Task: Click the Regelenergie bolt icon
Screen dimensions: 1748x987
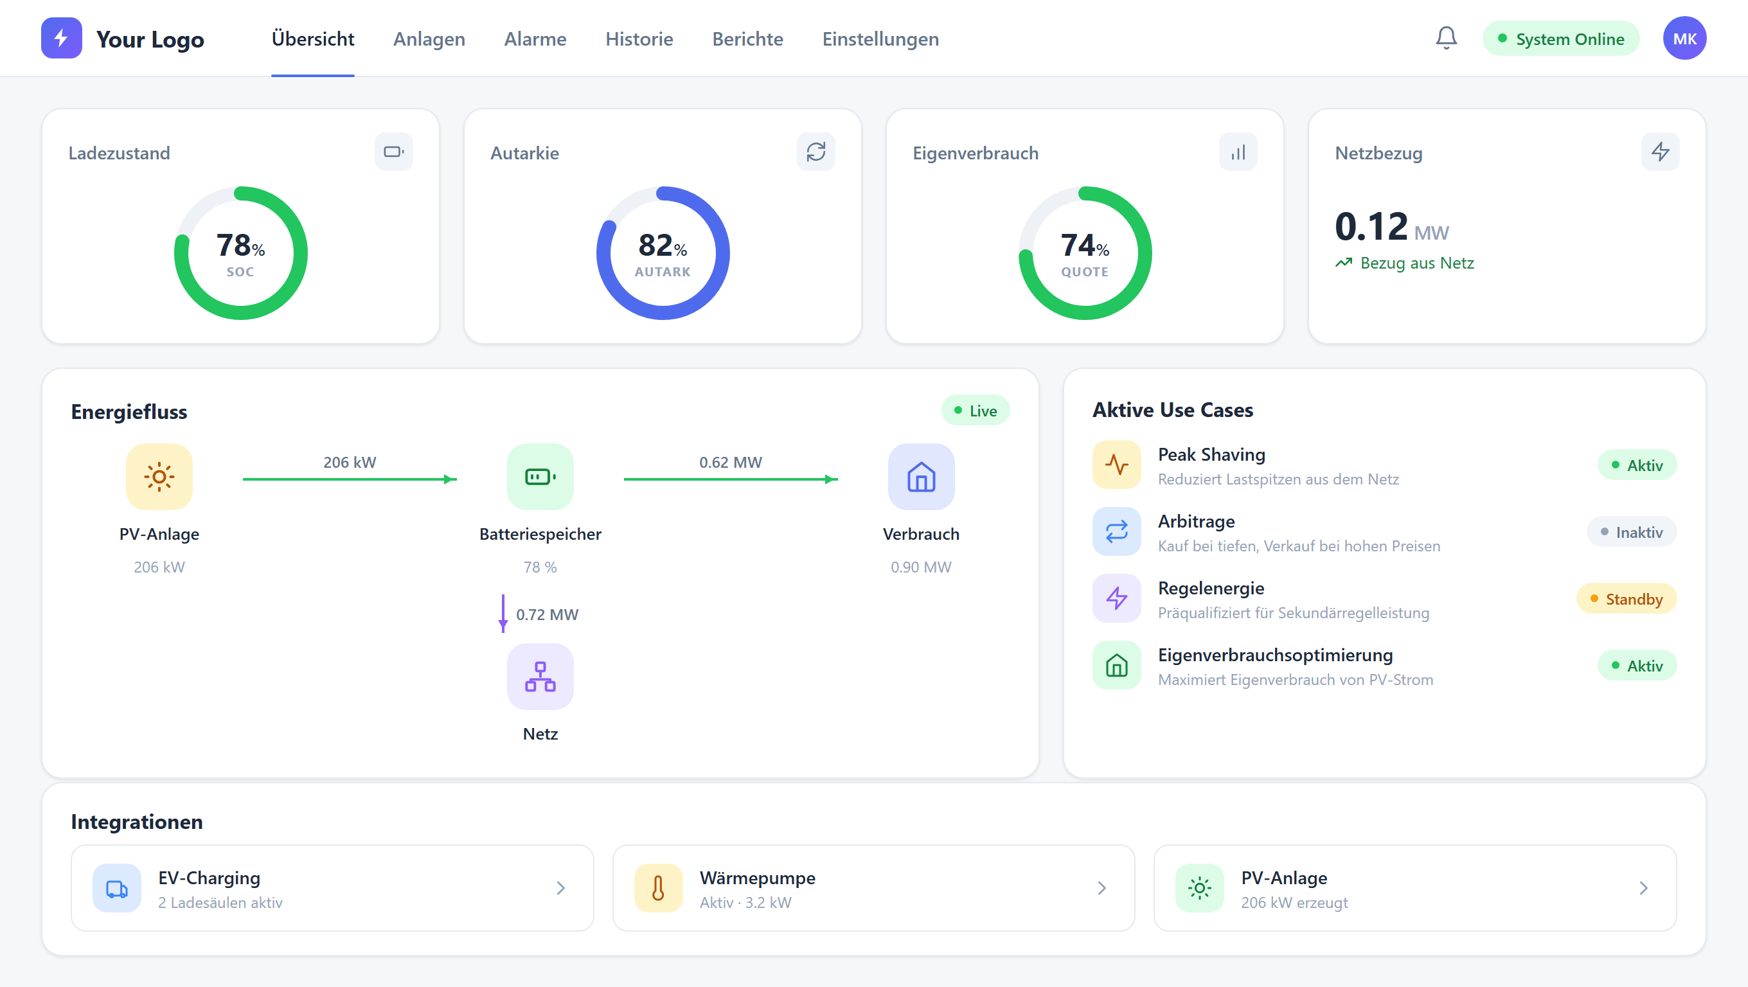Action: [x=1116, y=598]
